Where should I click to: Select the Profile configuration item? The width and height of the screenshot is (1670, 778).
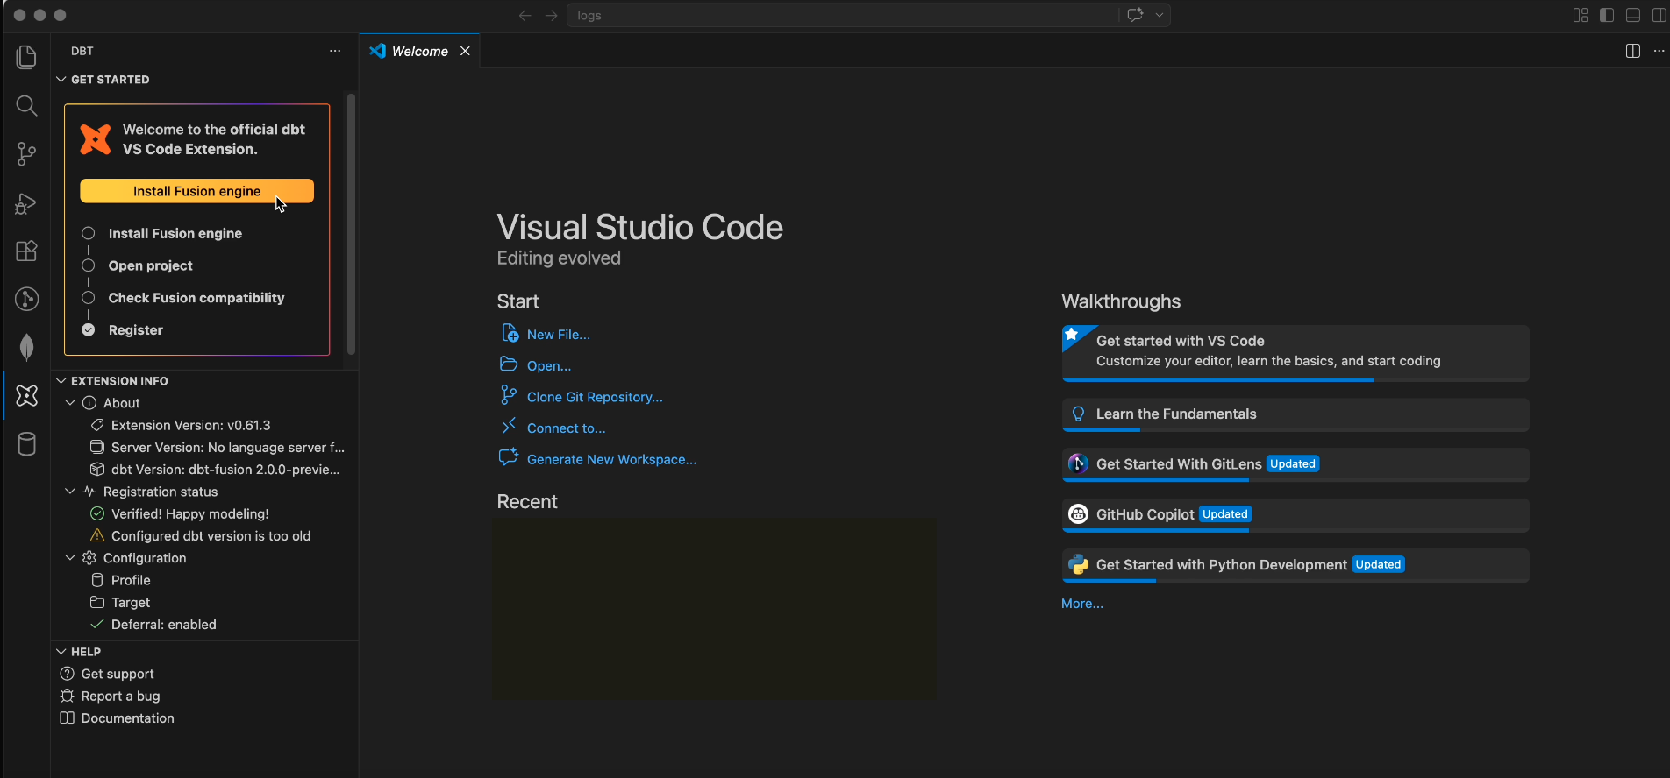point(203,580)
